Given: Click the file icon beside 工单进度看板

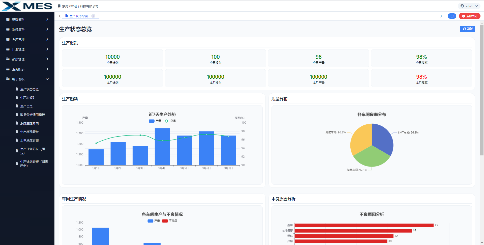Looking at the screenshot, I should pyautogui.click(x=17, y=140).
